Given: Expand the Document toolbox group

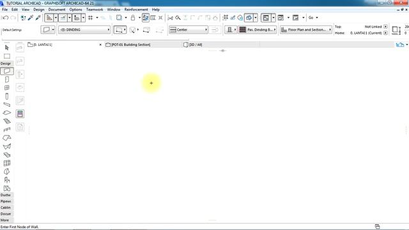Looking at the screenshot, I should tap(6, 214).
